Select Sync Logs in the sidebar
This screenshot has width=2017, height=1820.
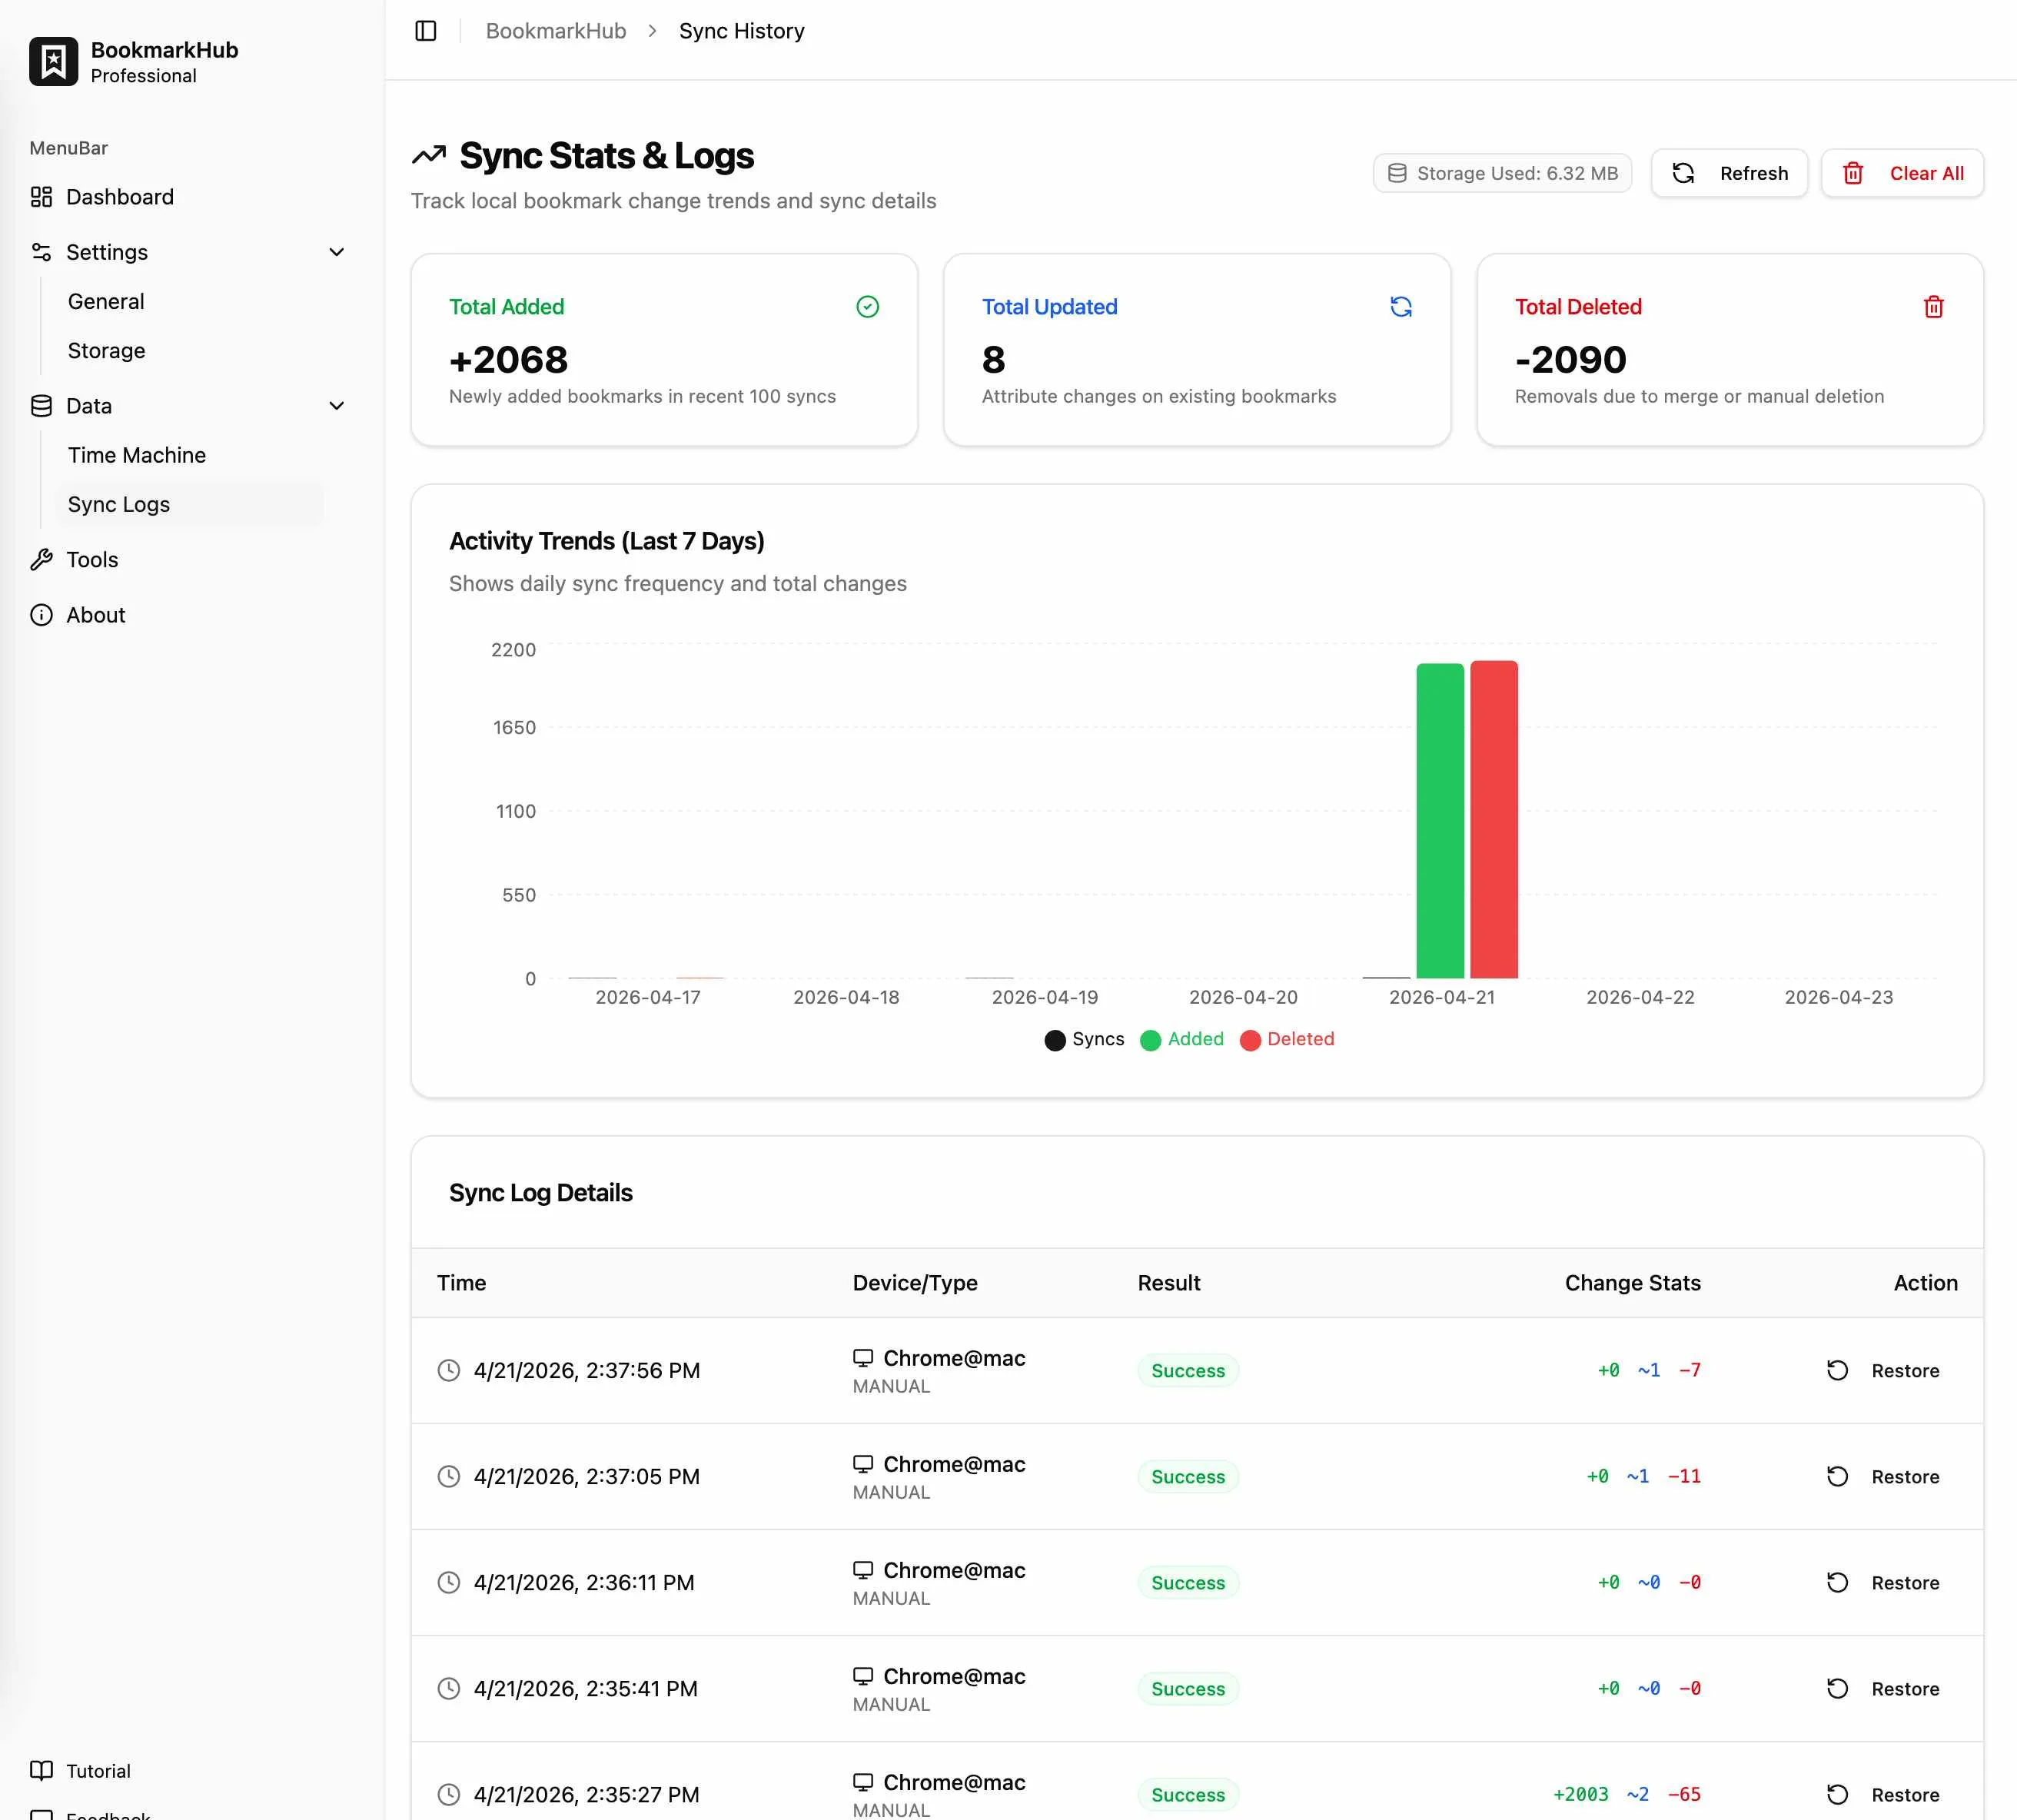[x=118, y=504]
